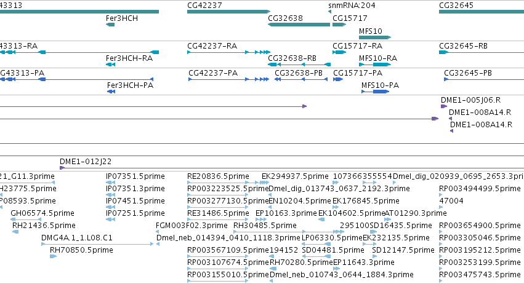
Task: Select the EN10204.5prime EST label
Action: click(x=300, y=201)
